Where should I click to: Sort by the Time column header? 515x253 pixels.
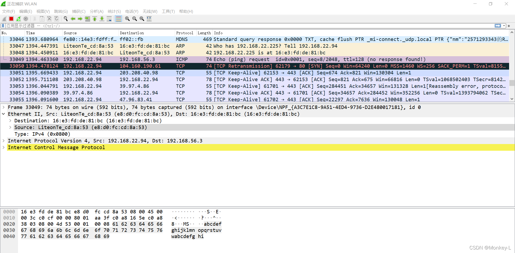pos(43,33)
